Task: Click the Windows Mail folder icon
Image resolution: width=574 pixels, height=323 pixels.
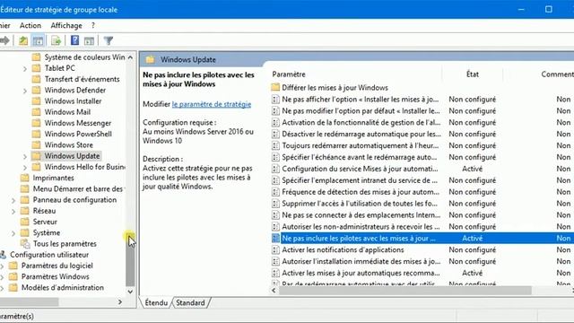Action: coord(36,112)
